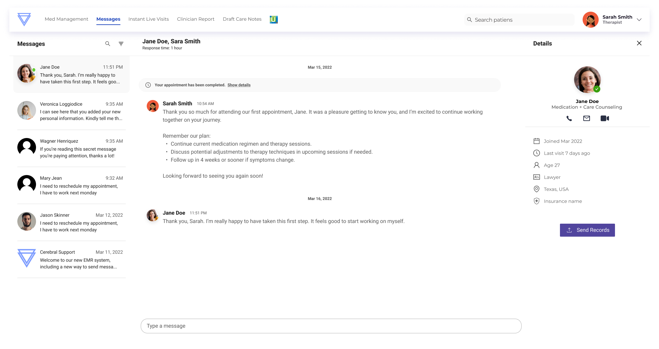The width and height of the screenshot is (659, 349).
Task: Open Draft Care Notes tab
Action: pos(242,19)
